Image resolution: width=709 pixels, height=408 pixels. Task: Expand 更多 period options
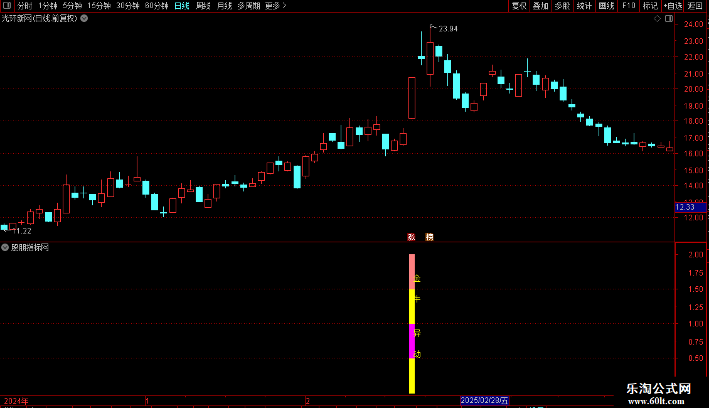point(275,6)
